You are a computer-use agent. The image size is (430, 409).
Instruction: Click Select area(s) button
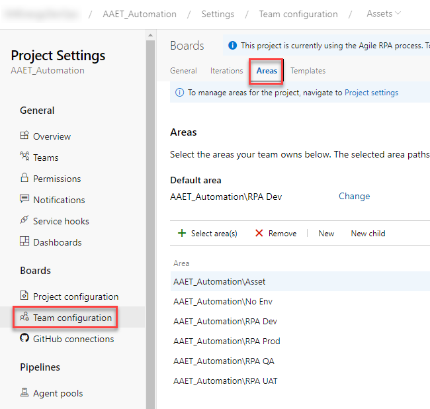point(208,234)
